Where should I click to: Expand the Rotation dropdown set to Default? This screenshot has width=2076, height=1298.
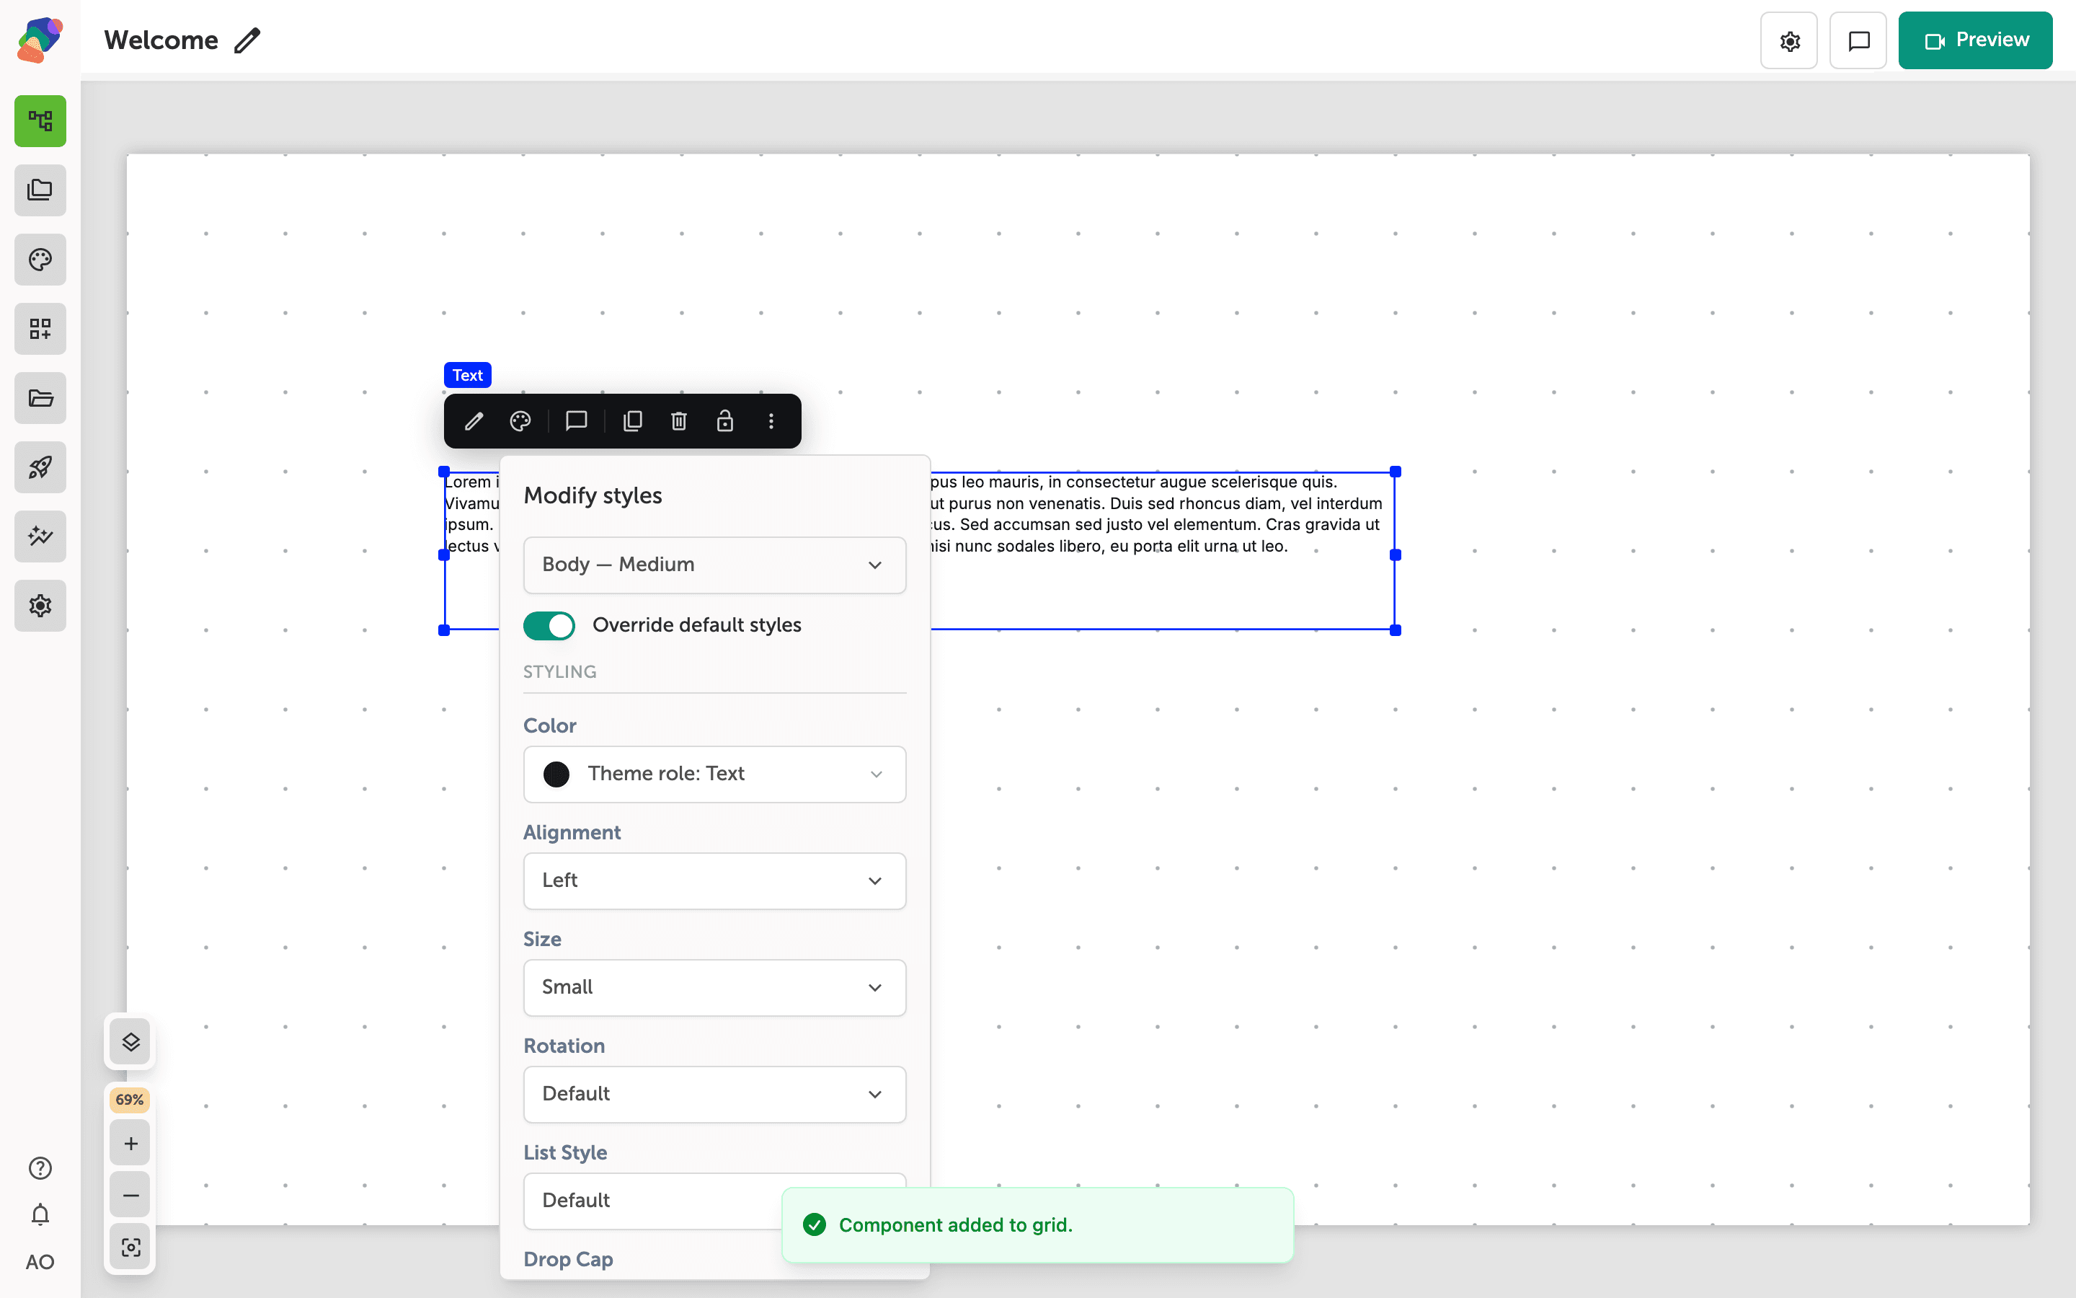(x=714, y=1094)
